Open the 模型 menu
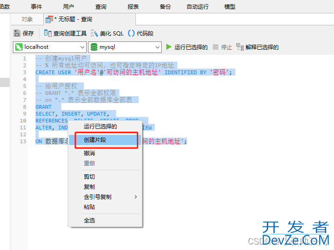The image size is (334, 250). (x=230, y=7)
